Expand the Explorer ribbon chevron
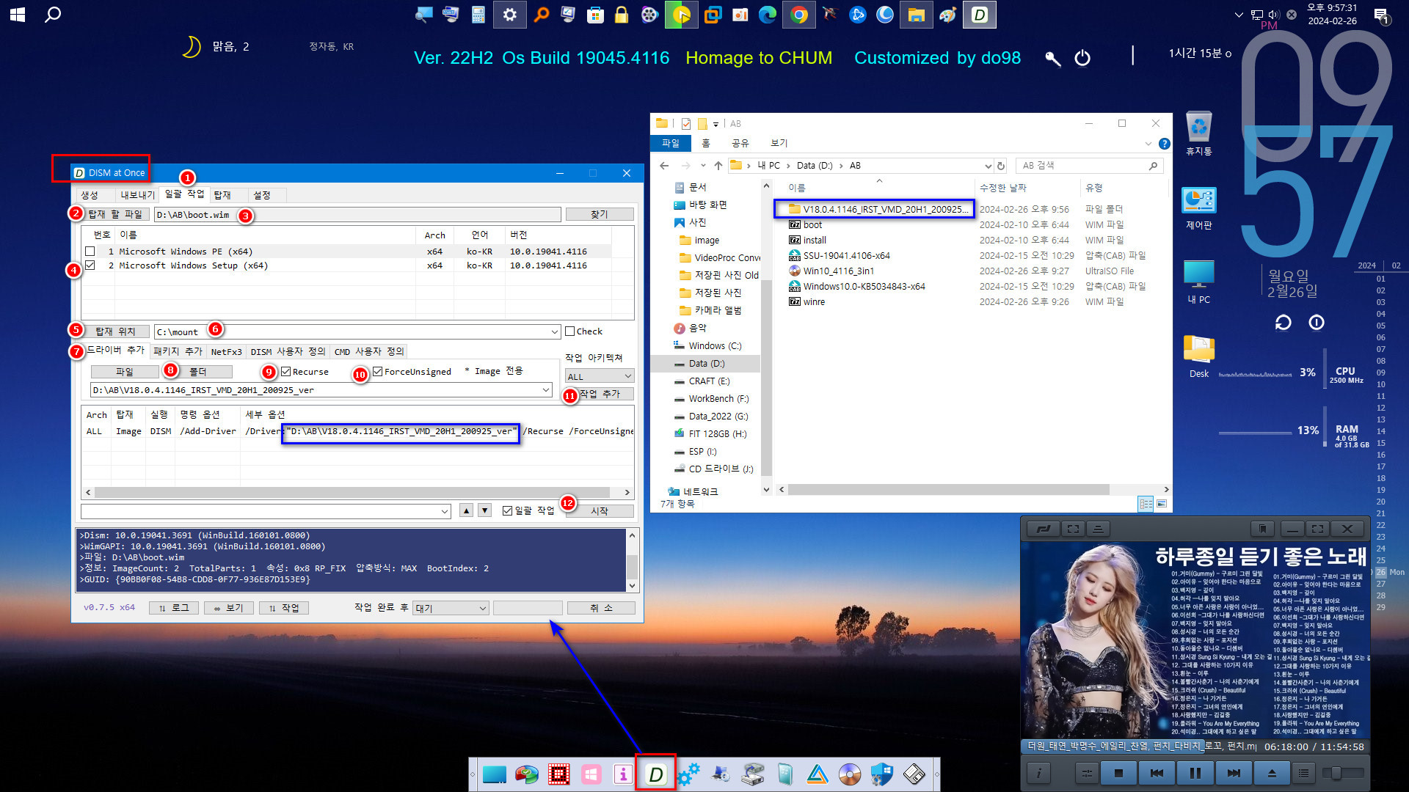The height and width of the screenshot is (792, 1409). tap(1148, 144)
